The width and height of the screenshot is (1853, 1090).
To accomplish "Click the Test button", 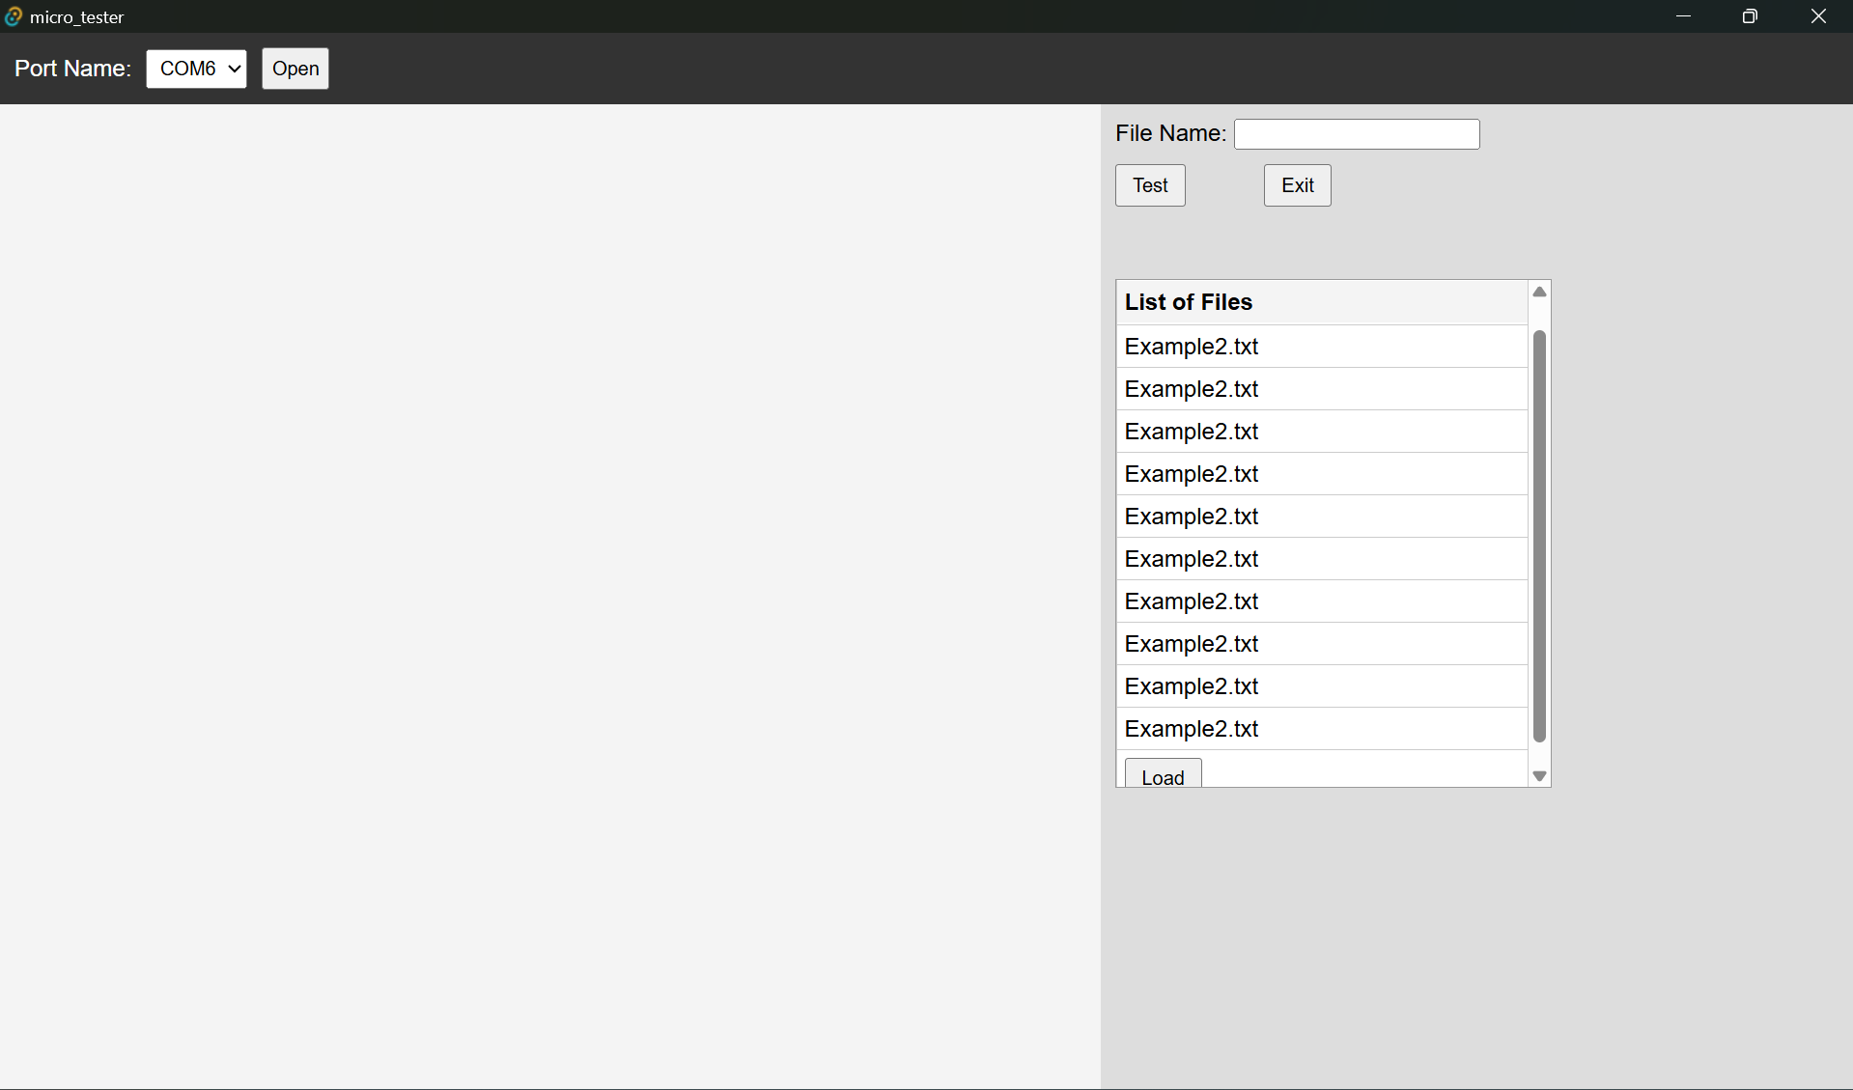I will [x=1150, y=185].
